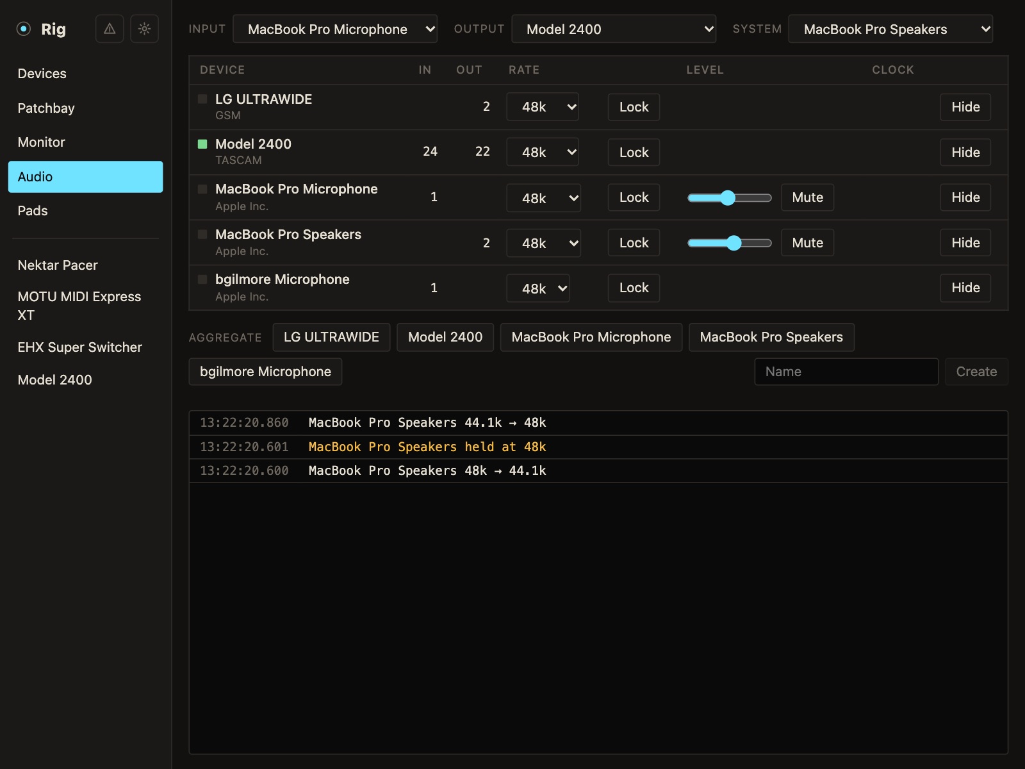Switch to the Monitor page
The width and height of the screenshot is (1025, 769).
click(85, 142)
